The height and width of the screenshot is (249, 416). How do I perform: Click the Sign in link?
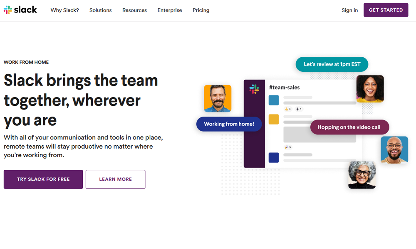click(349, 10)
